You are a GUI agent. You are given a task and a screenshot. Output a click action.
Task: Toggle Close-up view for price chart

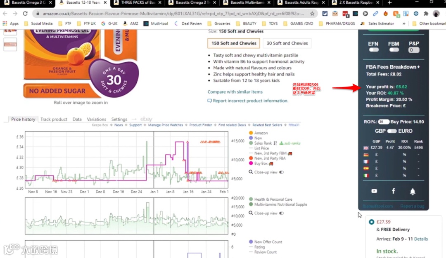pos(281,172)
